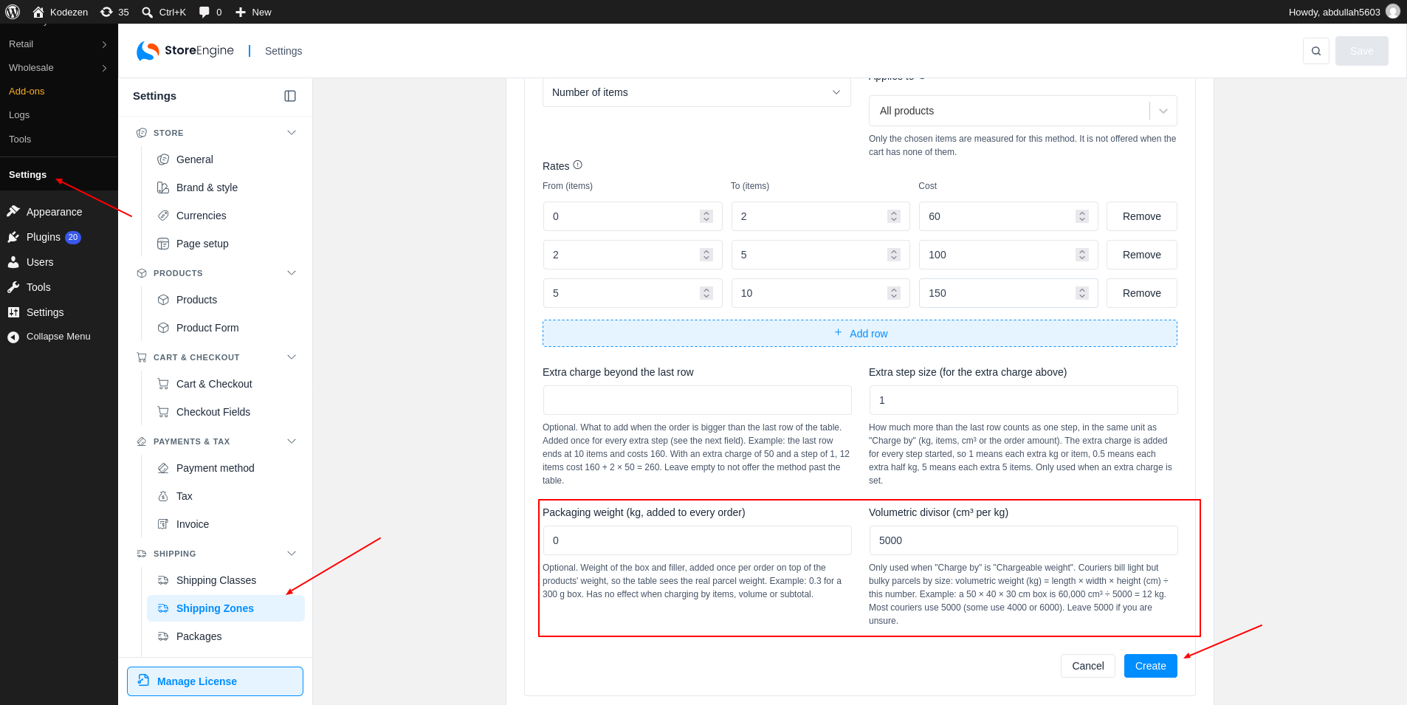The width and height of the screenshot is (1407, 705).
Task: Click stepper arrows on Cost field 60
Action: tap(1082, 216)
